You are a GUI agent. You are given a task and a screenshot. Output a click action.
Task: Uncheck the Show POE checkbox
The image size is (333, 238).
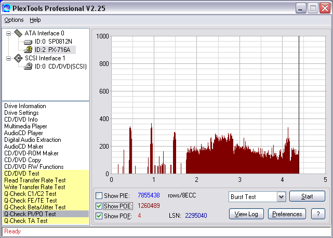[x=99, y=206]
